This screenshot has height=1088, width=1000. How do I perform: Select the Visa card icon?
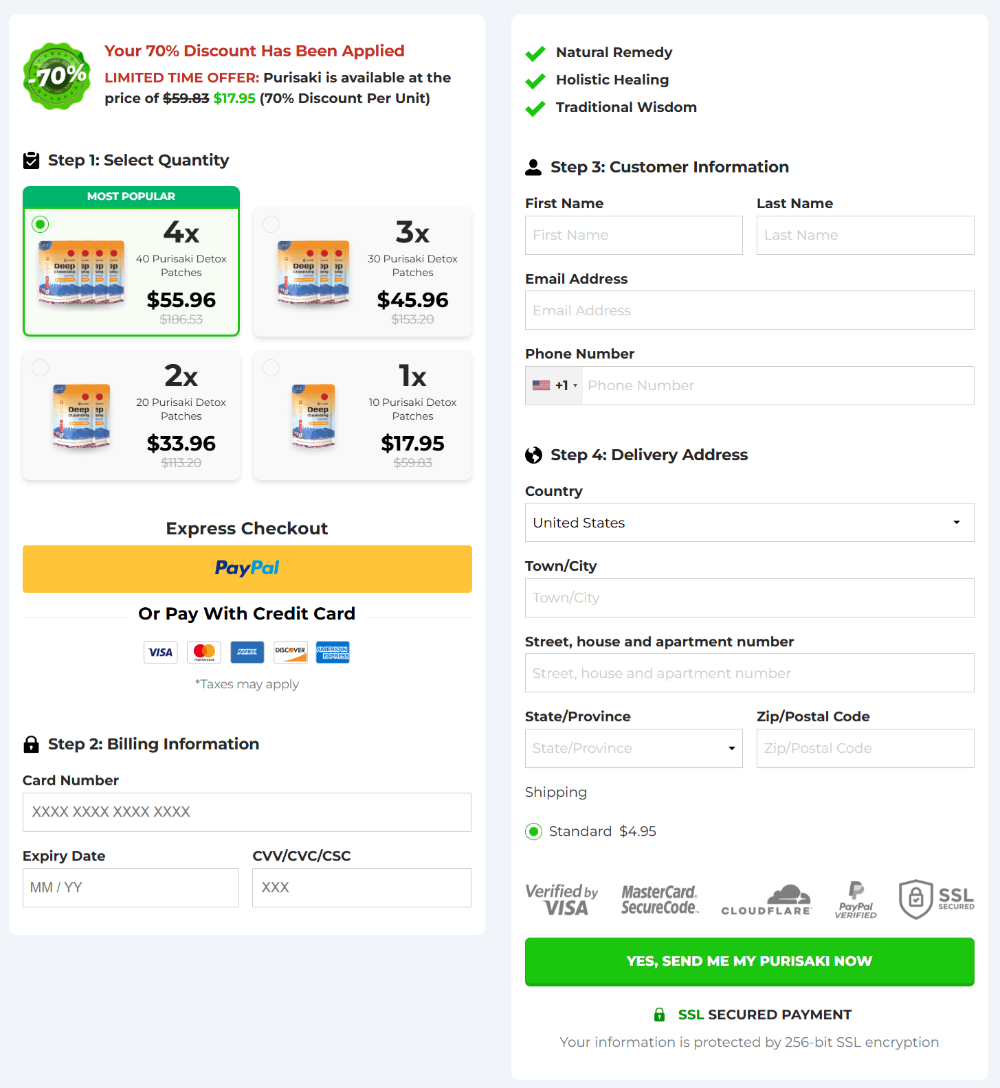pos(160,652)
